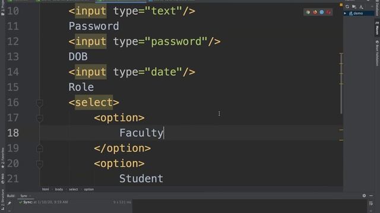Open the Bean Validation side tab
The image size is (380, 213).
[377, 53]
